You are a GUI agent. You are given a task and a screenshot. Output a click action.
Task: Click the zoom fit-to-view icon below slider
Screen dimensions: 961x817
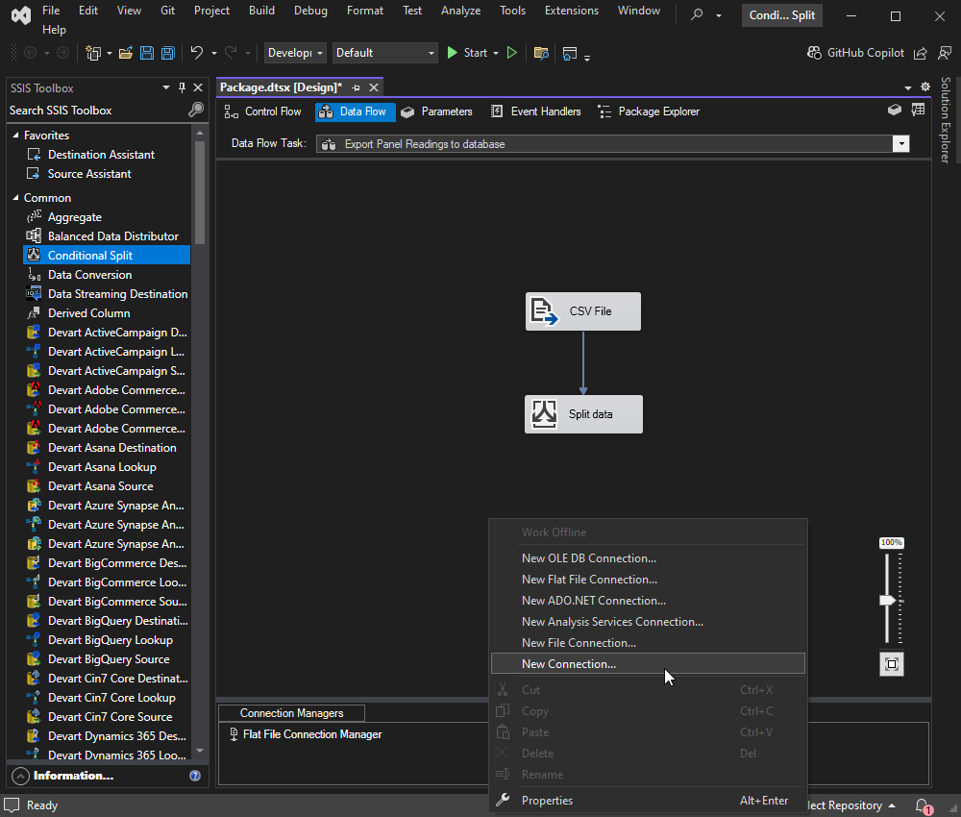(x=892, y=664)
